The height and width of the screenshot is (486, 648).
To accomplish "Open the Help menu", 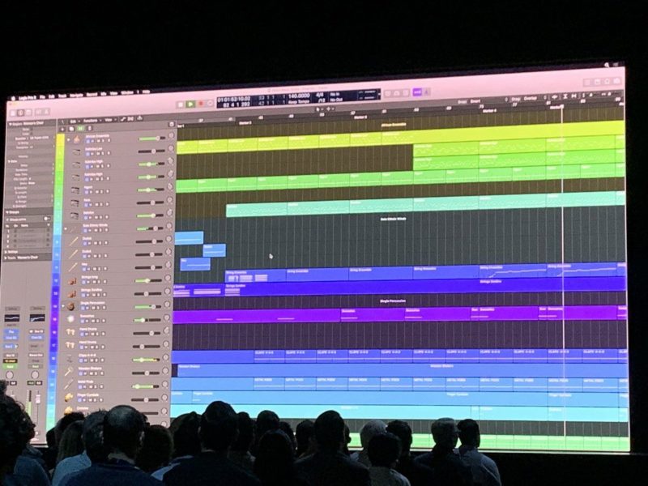I will pos(146,92).
